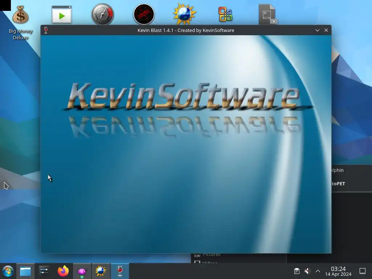The width and height of the screenshot is (372, 279).
Task: Open the speedometer gauge desktop icon
Action: tap(103, 14)
